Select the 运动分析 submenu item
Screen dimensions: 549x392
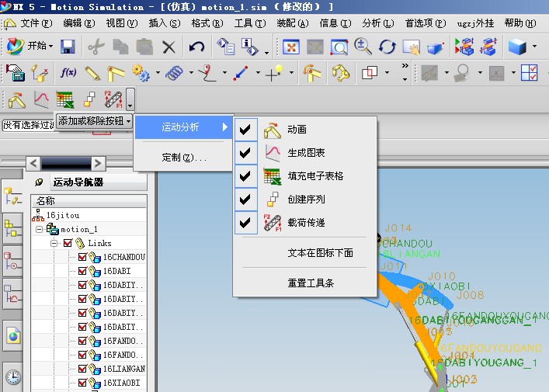(184, 127)
